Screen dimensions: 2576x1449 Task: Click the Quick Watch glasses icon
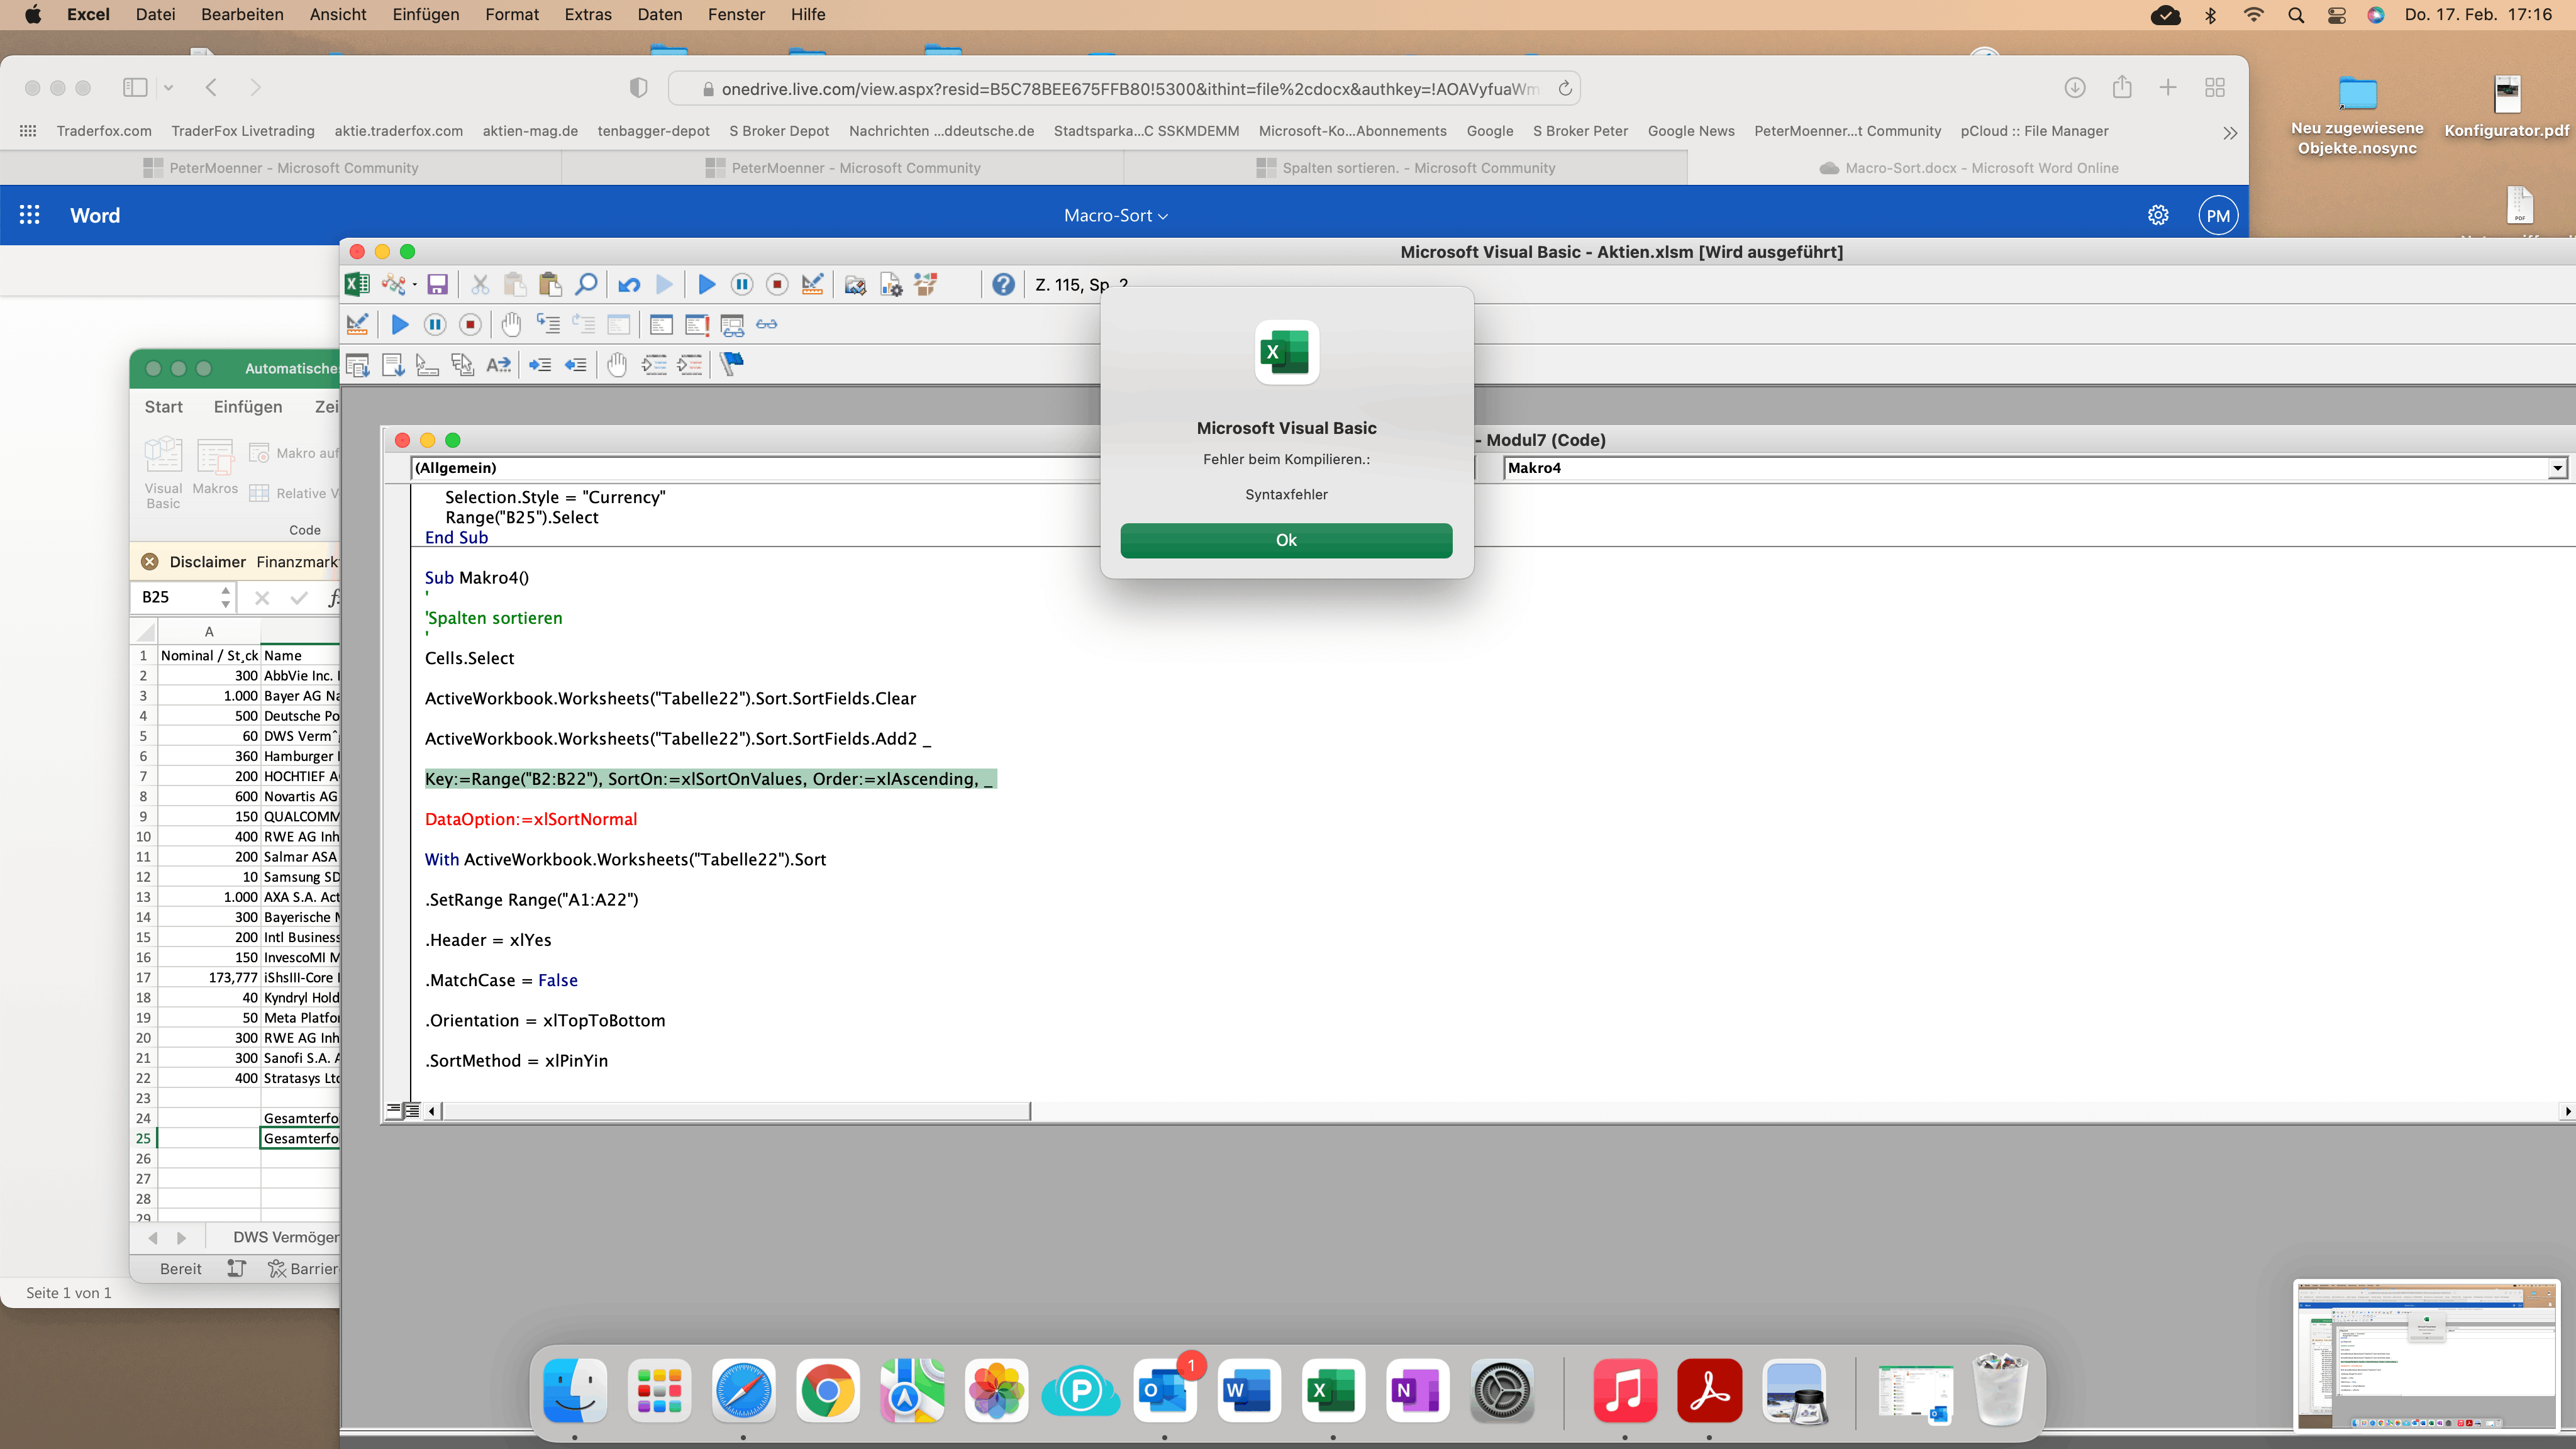(x=767, y=324)
